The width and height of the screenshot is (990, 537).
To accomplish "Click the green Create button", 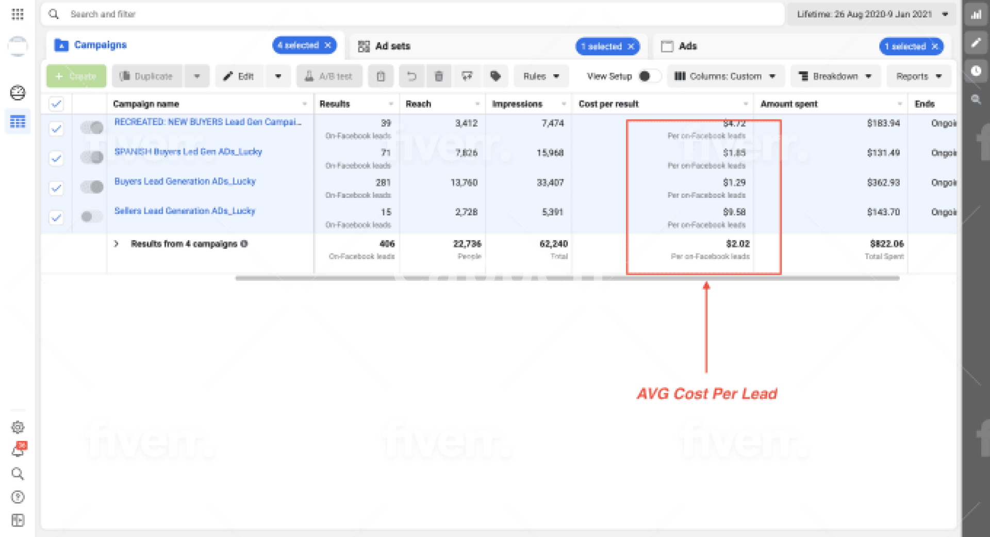I will click(76, 76).
